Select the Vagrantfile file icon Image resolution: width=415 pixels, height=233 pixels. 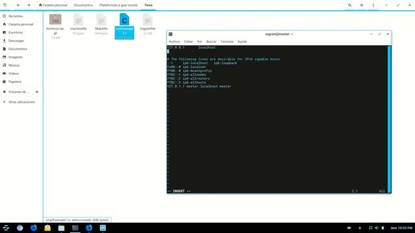pos(147,24)
